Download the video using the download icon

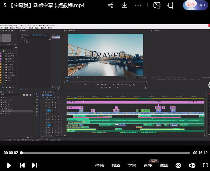124,6
